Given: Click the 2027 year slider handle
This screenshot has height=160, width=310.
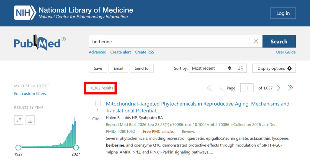Looking at the screenshot, I should pyautogui.click(x=76, y=147).
